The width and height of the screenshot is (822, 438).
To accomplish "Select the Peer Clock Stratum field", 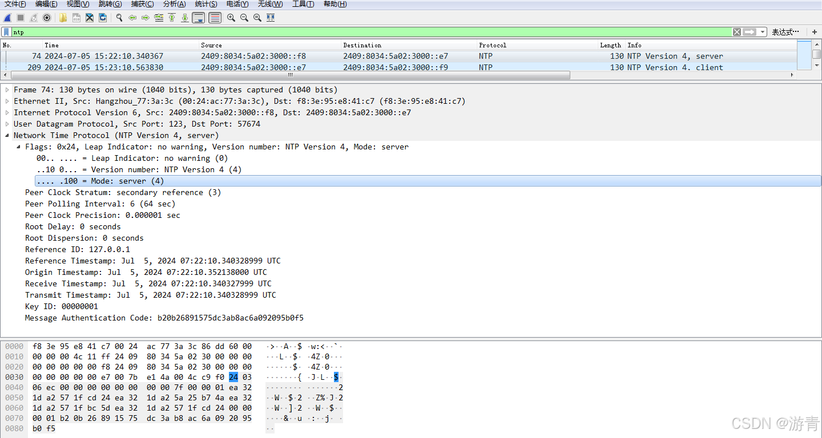I will [x=123, y=192].
